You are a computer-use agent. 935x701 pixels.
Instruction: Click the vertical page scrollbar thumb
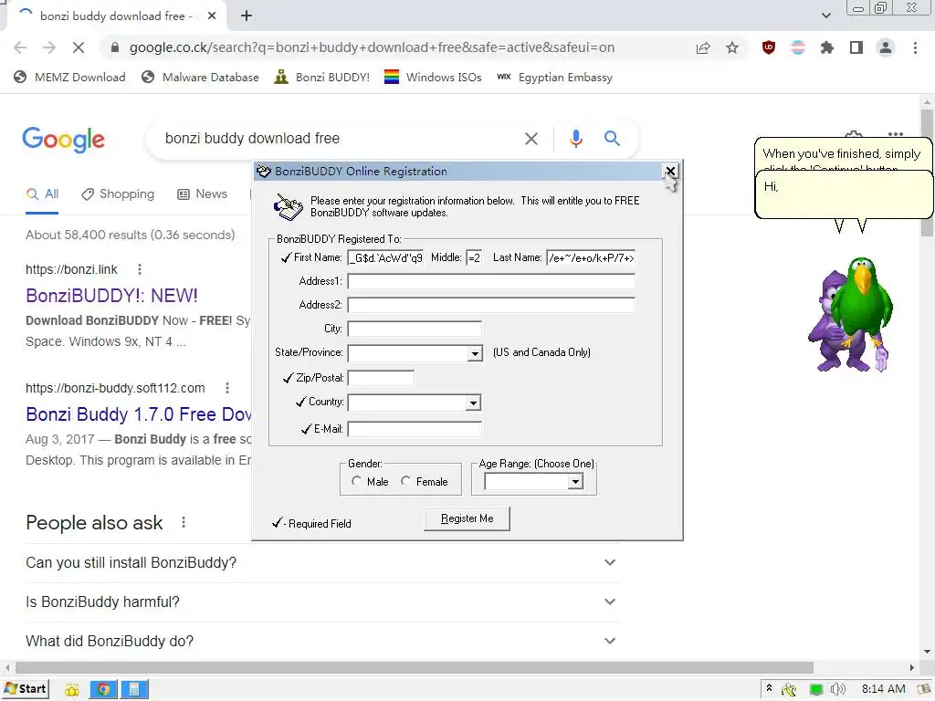(x=927, y=173)
